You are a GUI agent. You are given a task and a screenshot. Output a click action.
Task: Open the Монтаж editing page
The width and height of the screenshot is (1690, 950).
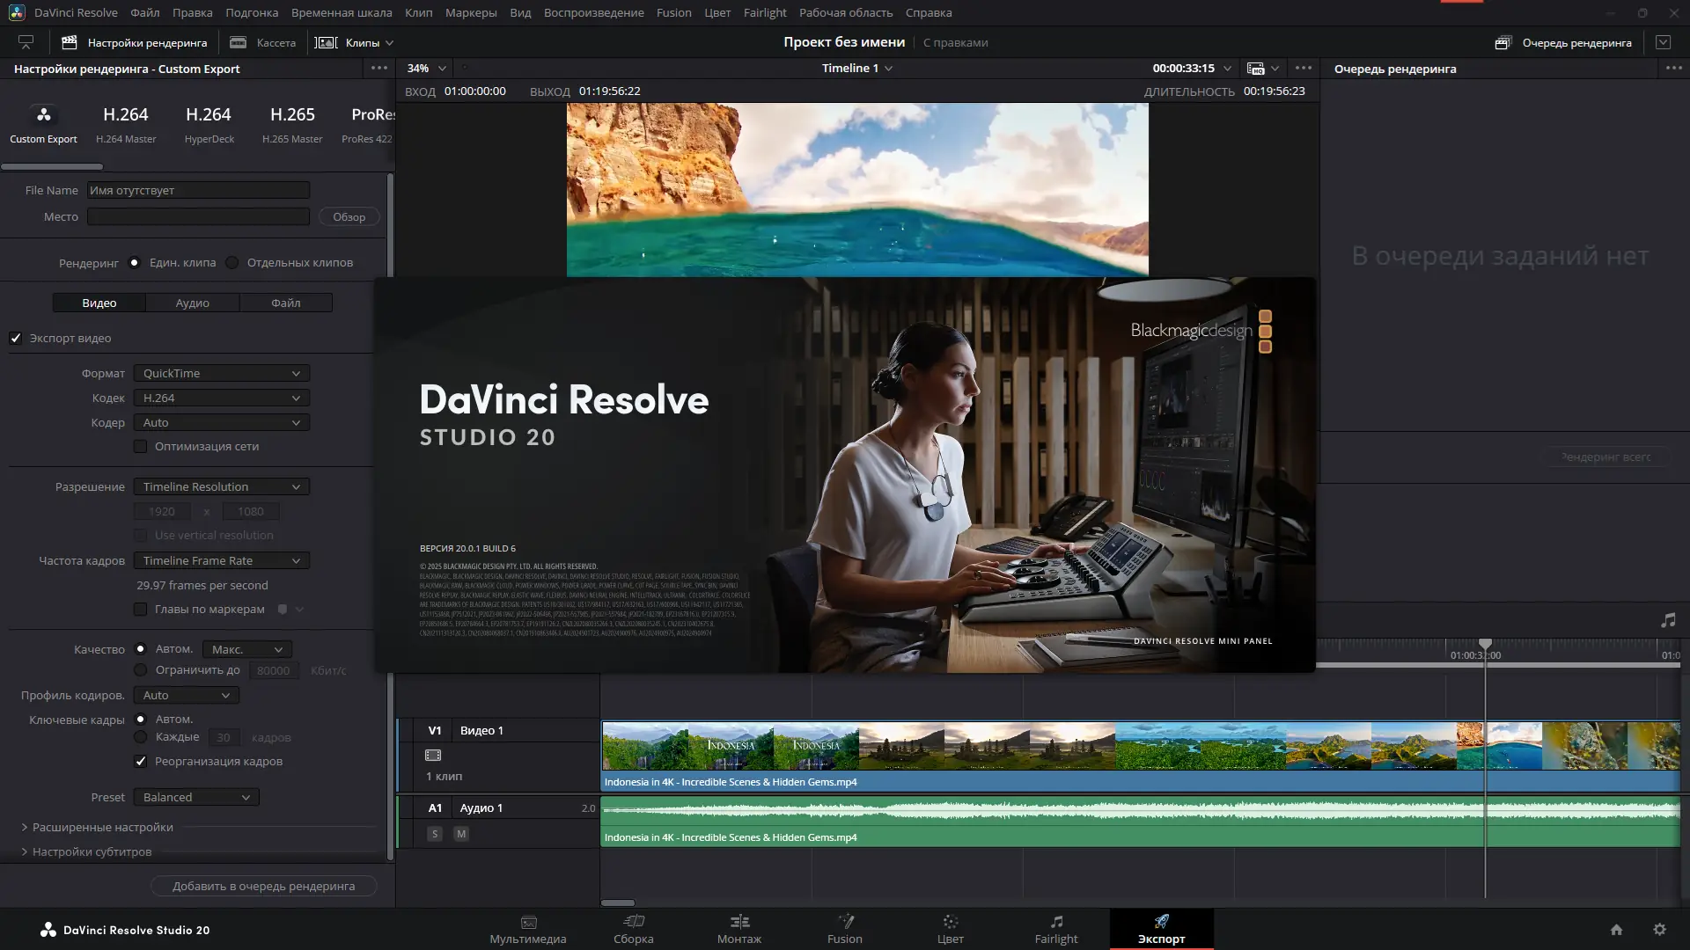[738, 930]
